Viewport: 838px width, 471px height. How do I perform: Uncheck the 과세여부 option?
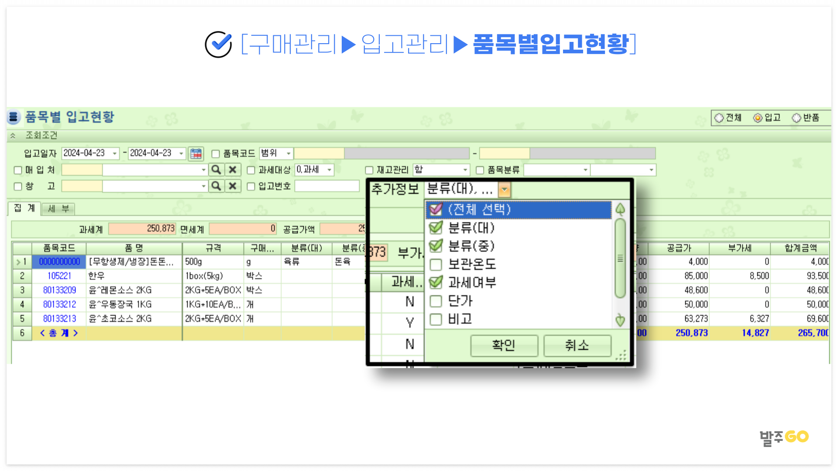pyautogui.click(x=436, y=283)
